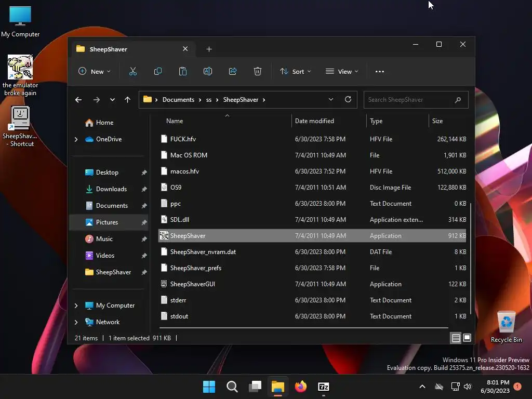Open the View dropdown menu
Screen dimensions: 532x399
click(342, 71)
